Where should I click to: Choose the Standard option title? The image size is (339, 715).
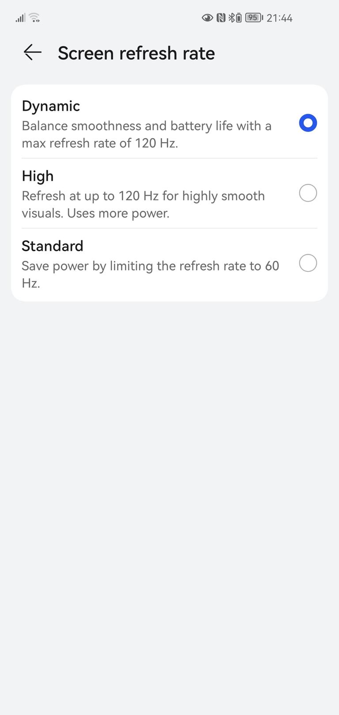pos(53,246)
